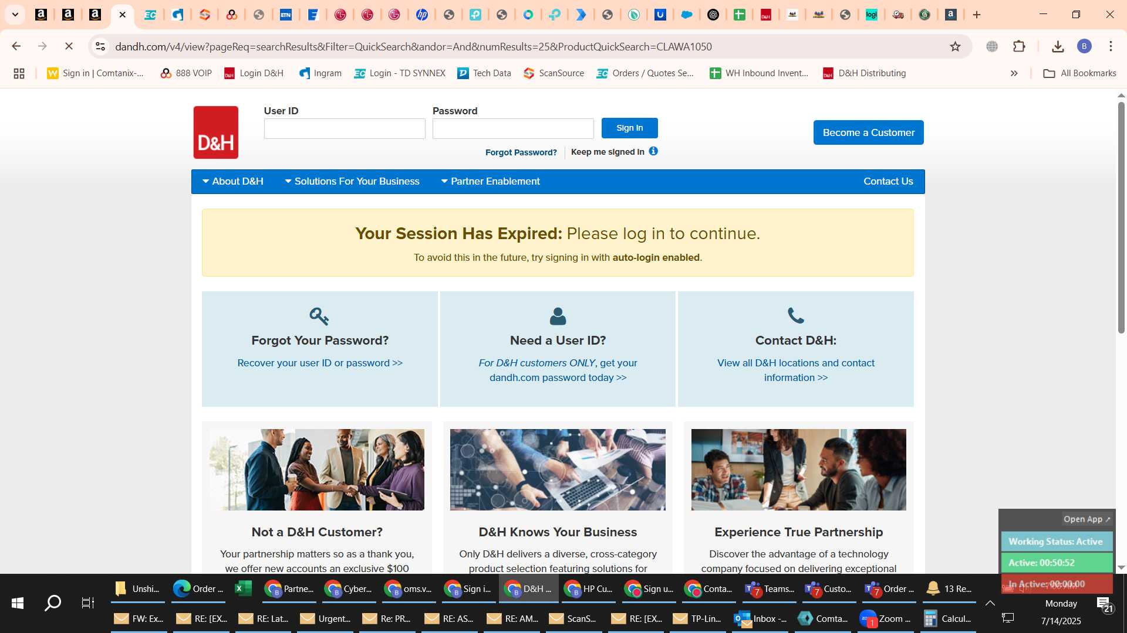Click Recover your user ID or password link
Image resolution: width=1127 pixels, height=633 pixels.
coord(319,363)
